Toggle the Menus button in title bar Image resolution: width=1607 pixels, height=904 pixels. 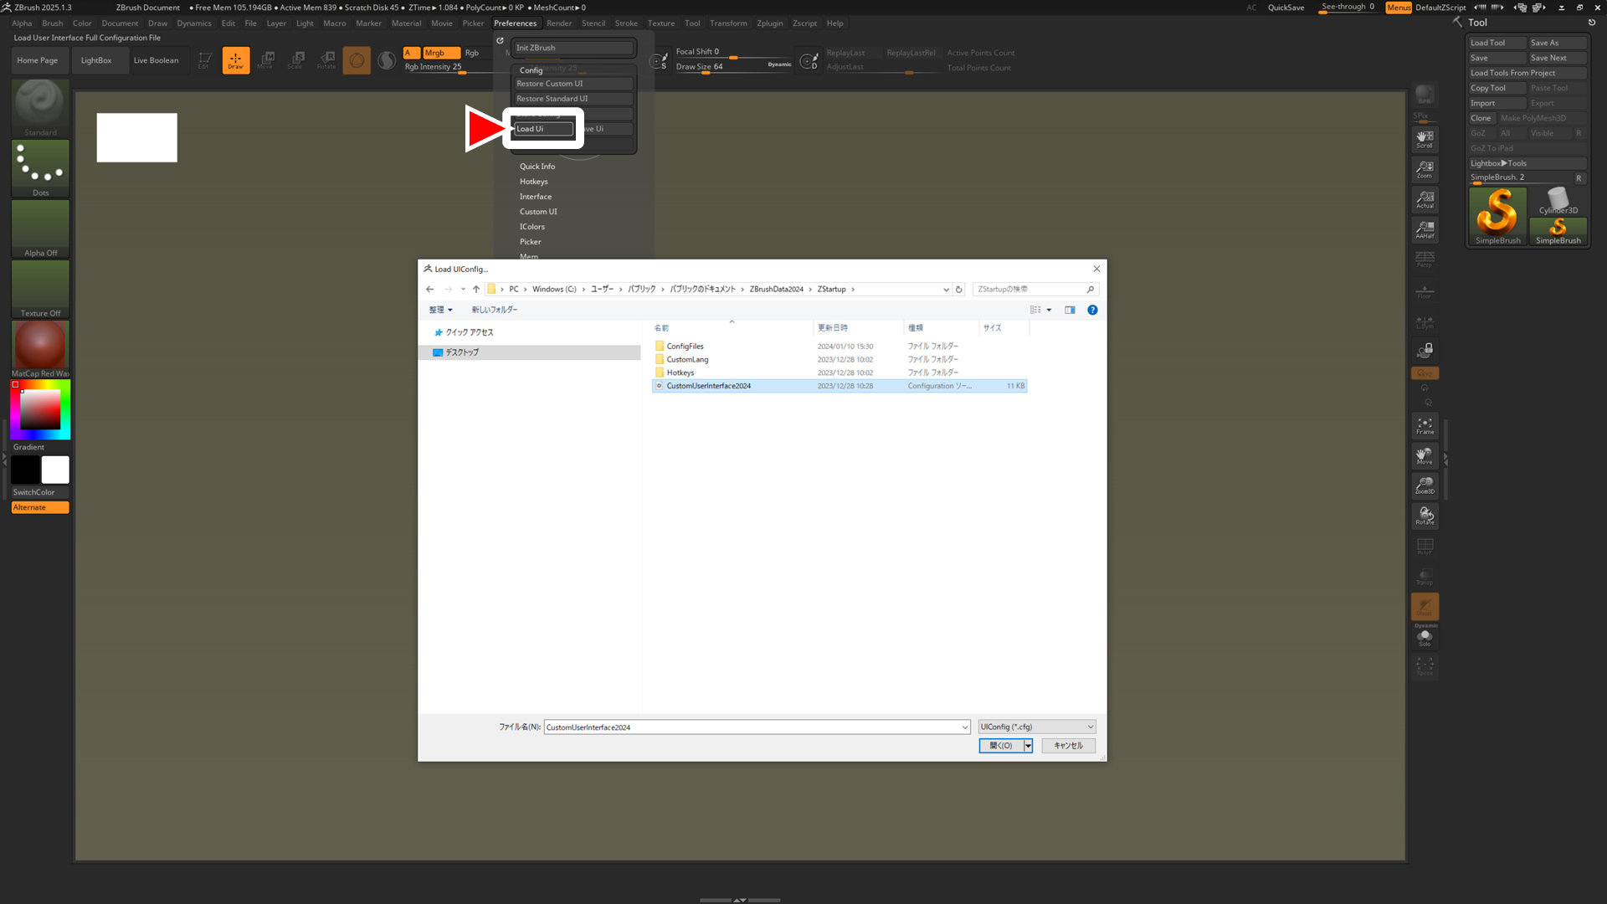pyautogui.click(x=1399, y=8)
